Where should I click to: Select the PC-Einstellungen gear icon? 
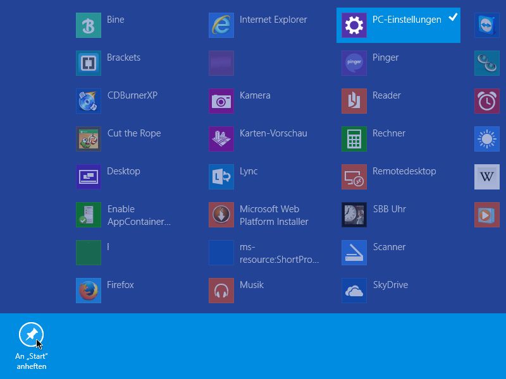coord(354,25)
